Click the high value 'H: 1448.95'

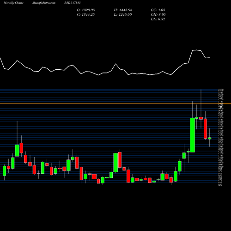point(123,10)
